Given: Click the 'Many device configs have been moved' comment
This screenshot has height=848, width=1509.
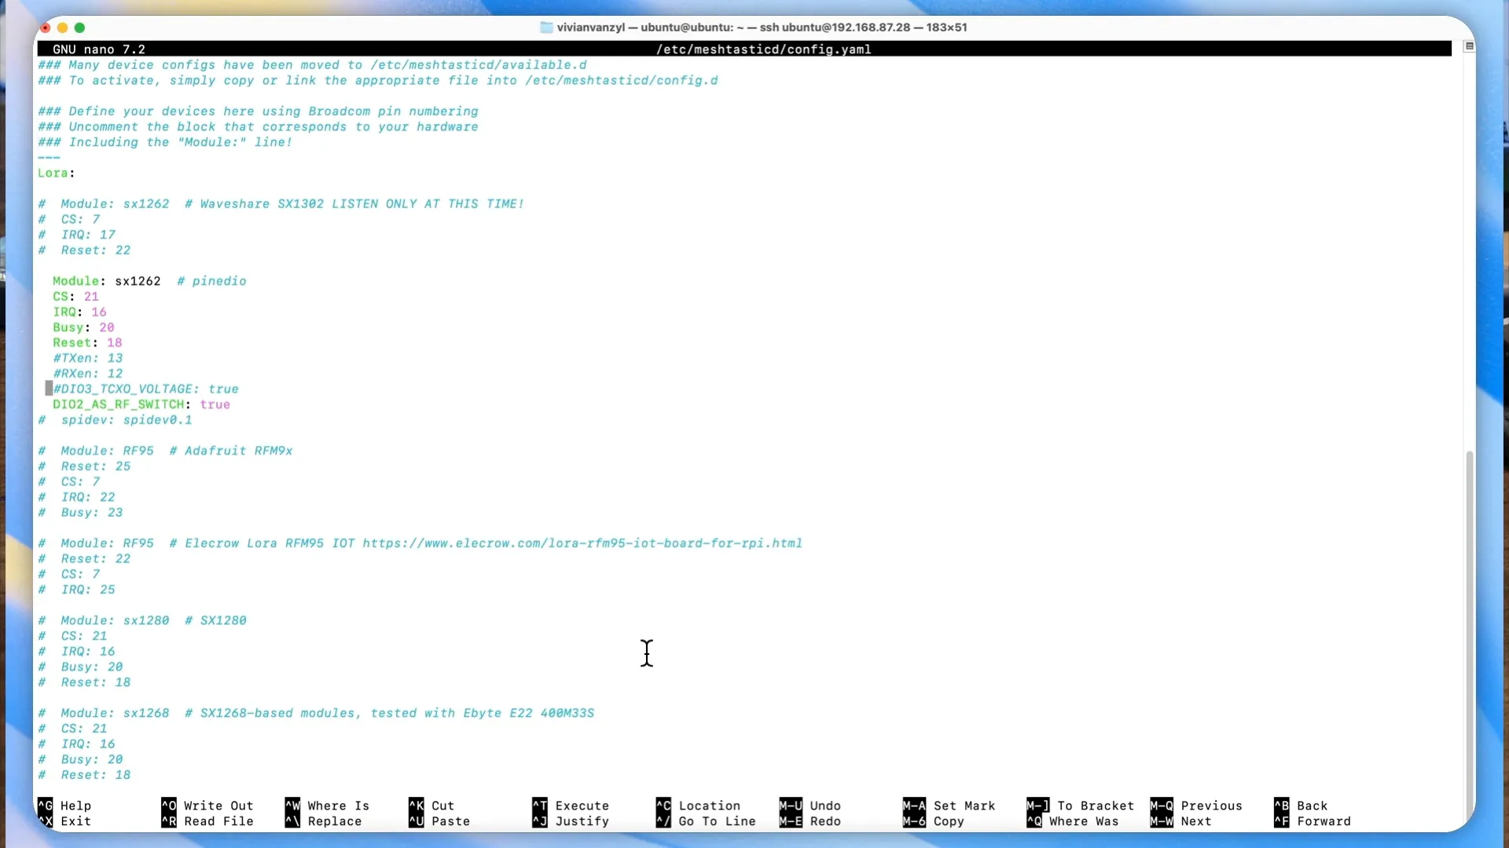Looking at the screenshot, I should [312, 65].
